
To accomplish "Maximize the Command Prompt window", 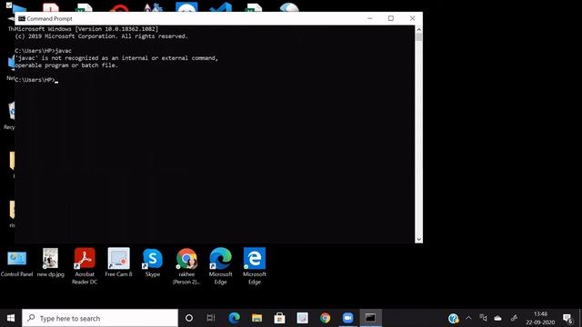I will 391,18.
